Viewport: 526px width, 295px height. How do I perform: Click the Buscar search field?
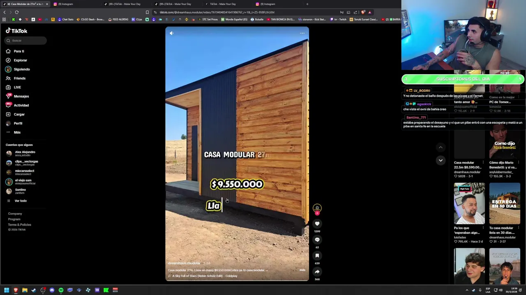click(26, 41)
